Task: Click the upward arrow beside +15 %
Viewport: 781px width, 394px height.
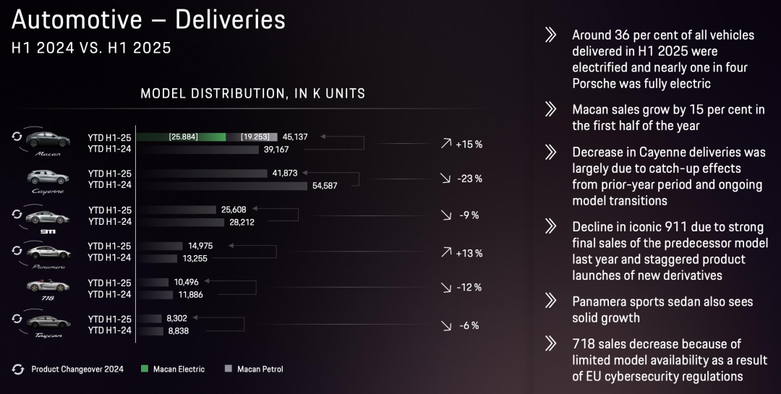Action: click(445, 144)
